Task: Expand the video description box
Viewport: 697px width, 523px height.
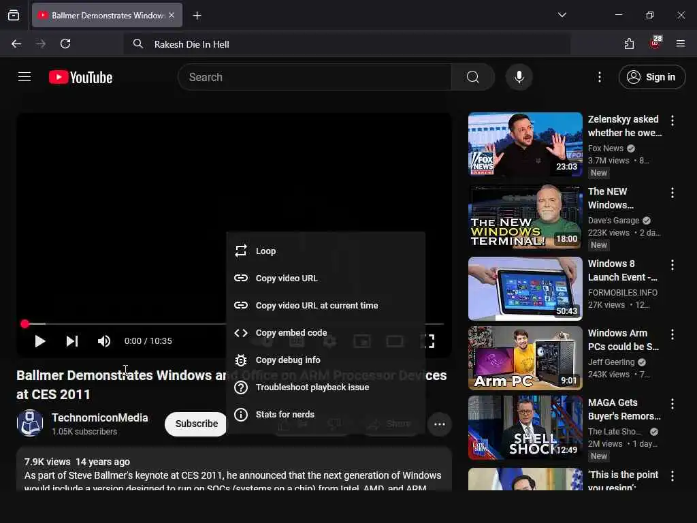Action: pyautogui.click(x=234, y=469)
